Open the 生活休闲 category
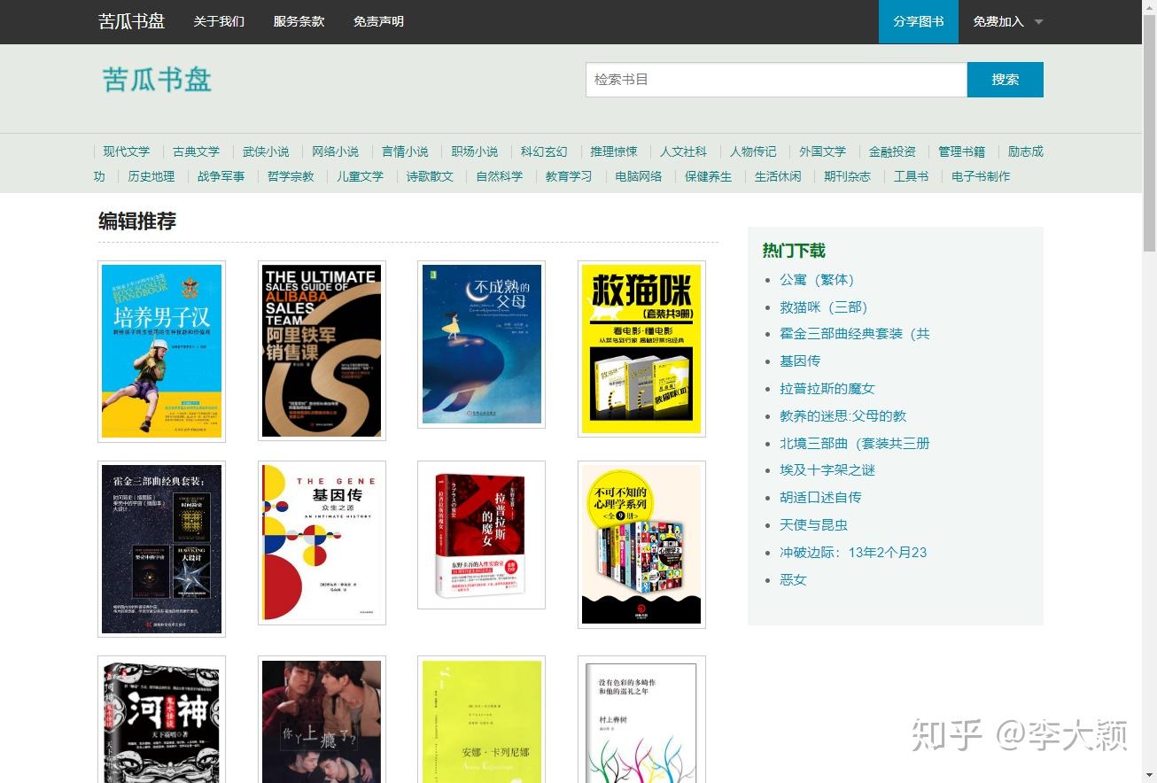This screenshot has width=1157, height=783. (x=778, y=176)
